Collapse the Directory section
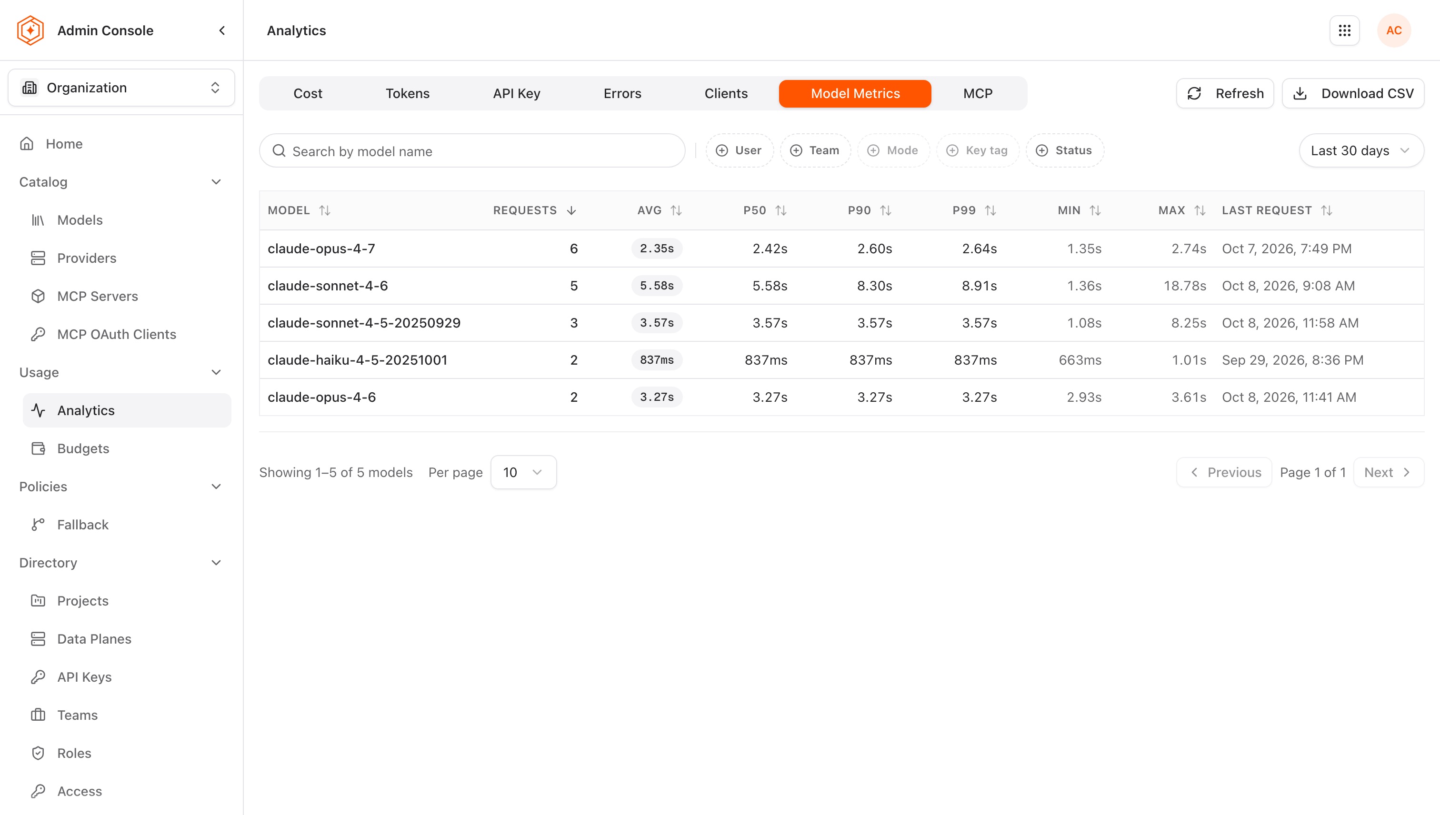 pyautogui.click(x=216, y=563)
